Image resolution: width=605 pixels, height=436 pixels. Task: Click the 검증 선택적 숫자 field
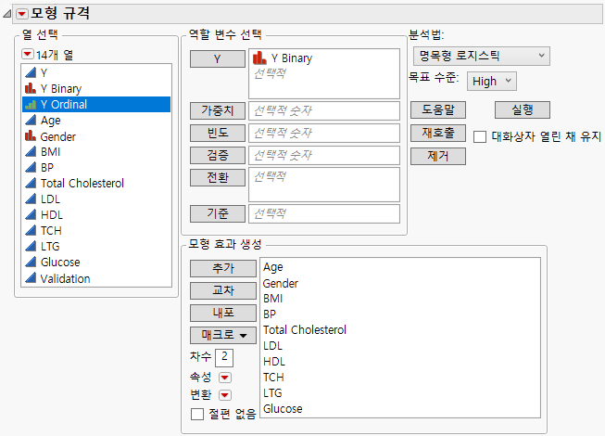tap(324, 155)
